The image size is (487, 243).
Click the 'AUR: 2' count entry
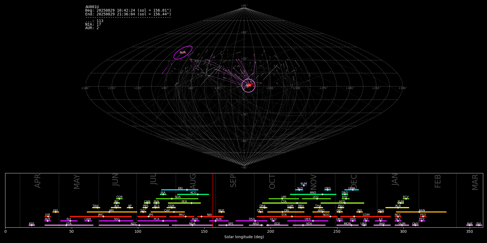(x=92, y=28)
